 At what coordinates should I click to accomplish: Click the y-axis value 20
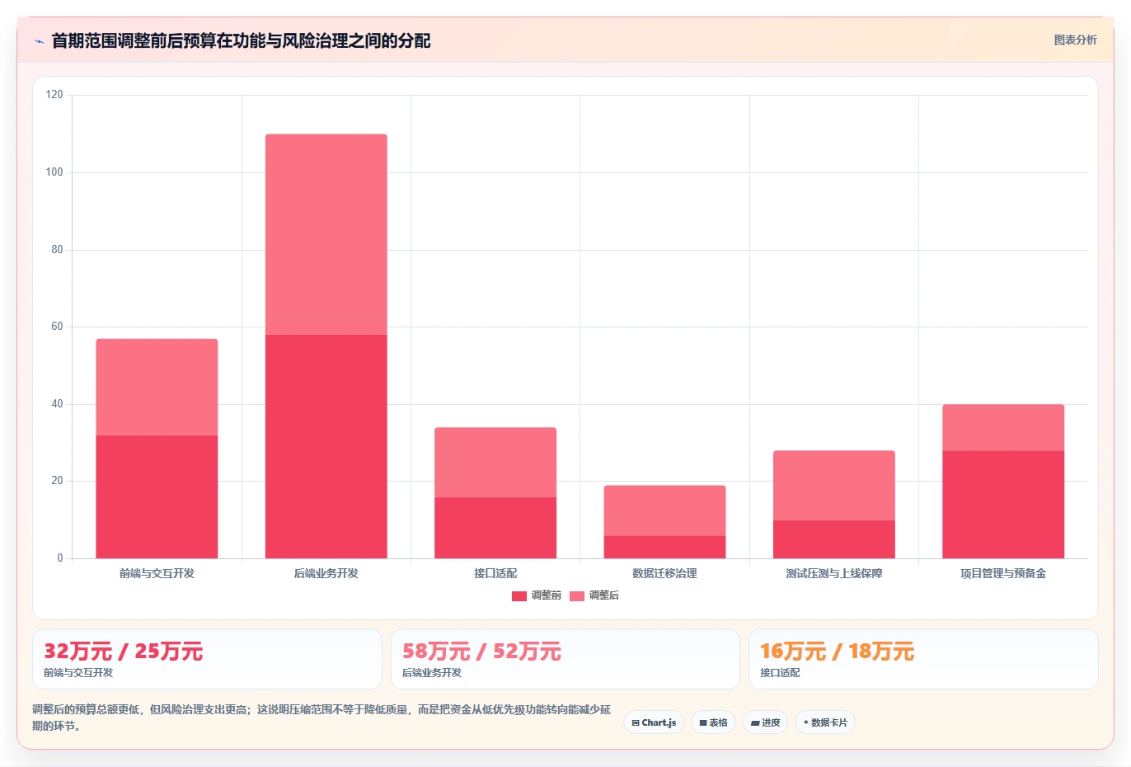point(57,481)
